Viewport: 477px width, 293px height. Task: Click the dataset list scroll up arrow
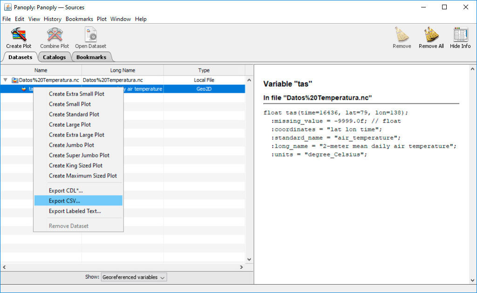click(249, 80)
